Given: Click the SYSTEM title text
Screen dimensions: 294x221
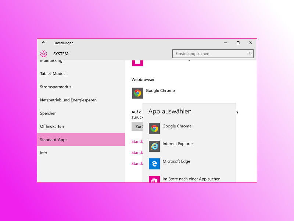Looking at the screenshot, I should 61,54.
